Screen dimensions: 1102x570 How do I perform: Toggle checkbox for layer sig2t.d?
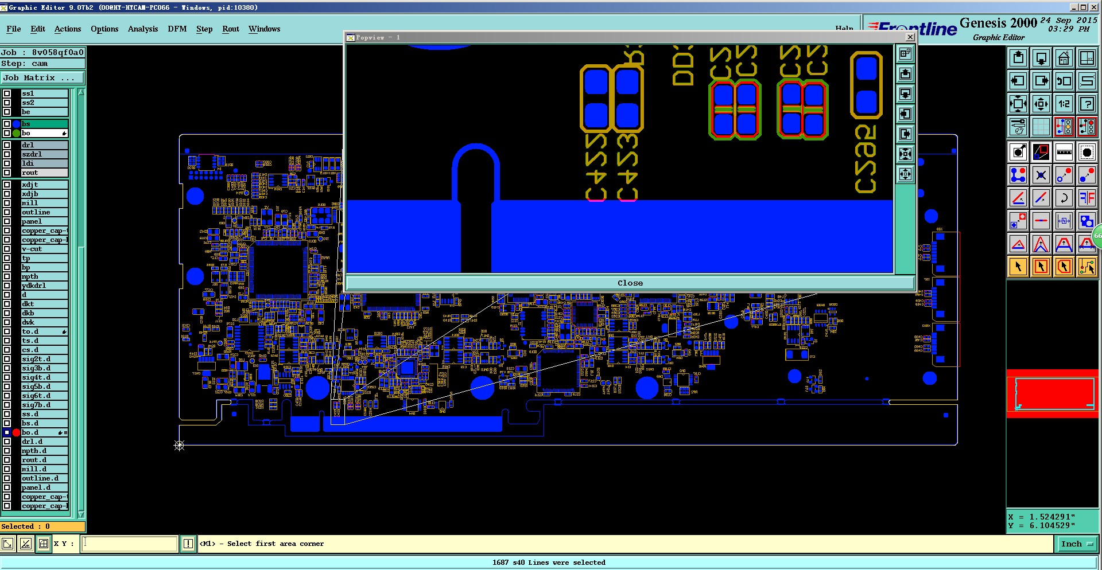coord(7,359)
